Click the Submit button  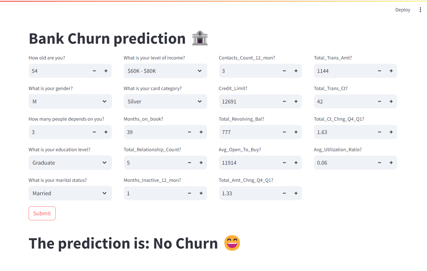click(42, 213)
